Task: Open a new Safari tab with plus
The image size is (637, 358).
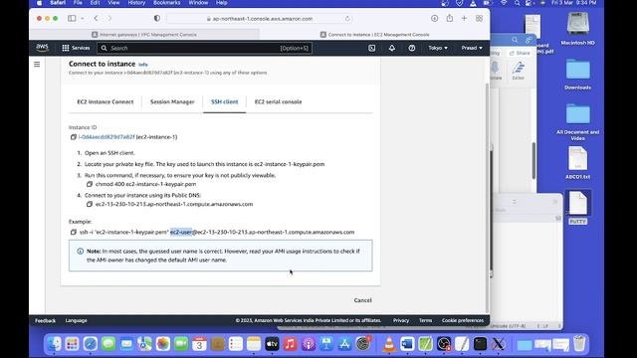Action: click(x=464, y=18)
